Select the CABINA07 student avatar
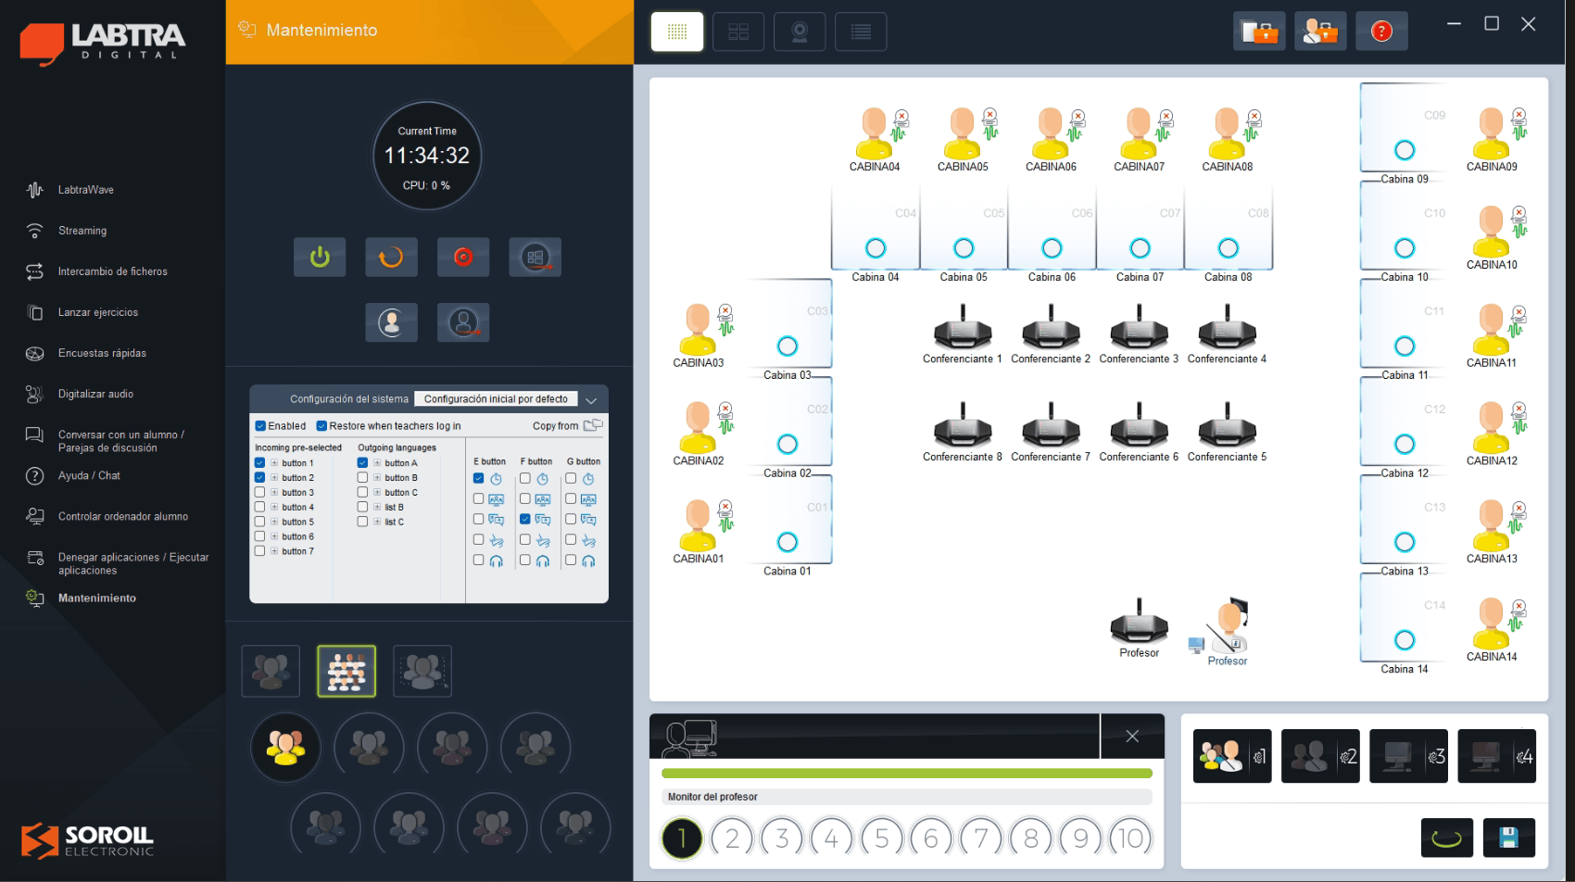The height and width of the screenshot is (882, 1575). tap(1139, 134)
